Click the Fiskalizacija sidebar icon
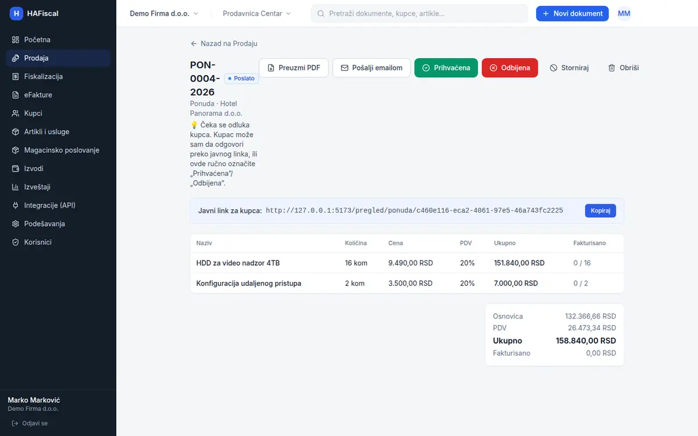Screen dimensions: 698x436 (x=16, y=76)
